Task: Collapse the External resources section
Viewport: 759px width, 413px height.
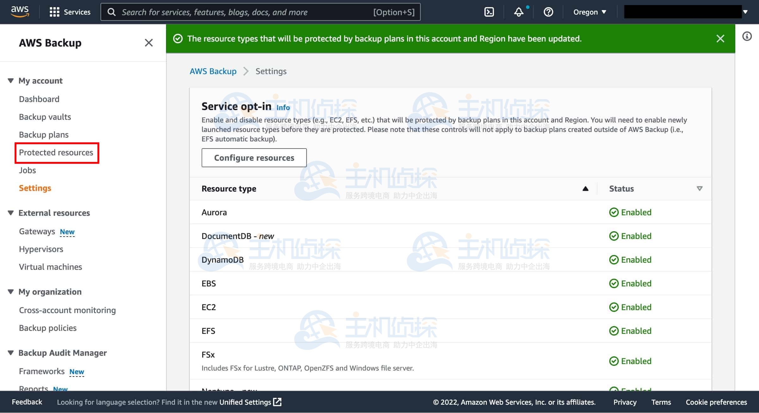Action: (x=11, y=213)
